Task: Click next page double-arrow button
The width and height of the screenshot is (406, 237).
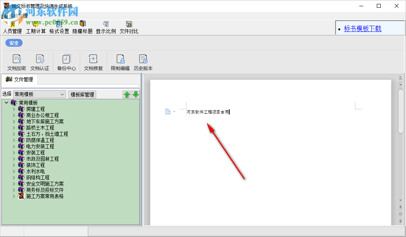Action: click(x=401, y=221)
